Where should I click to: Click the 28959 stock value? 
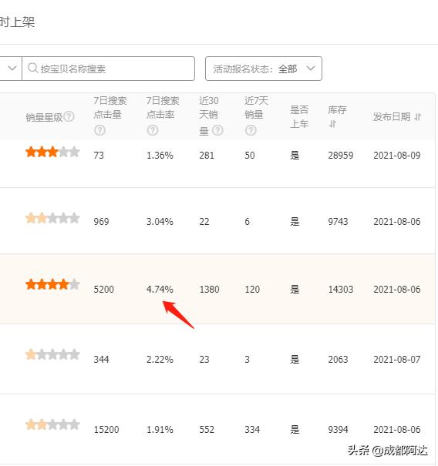click(341, 156)
